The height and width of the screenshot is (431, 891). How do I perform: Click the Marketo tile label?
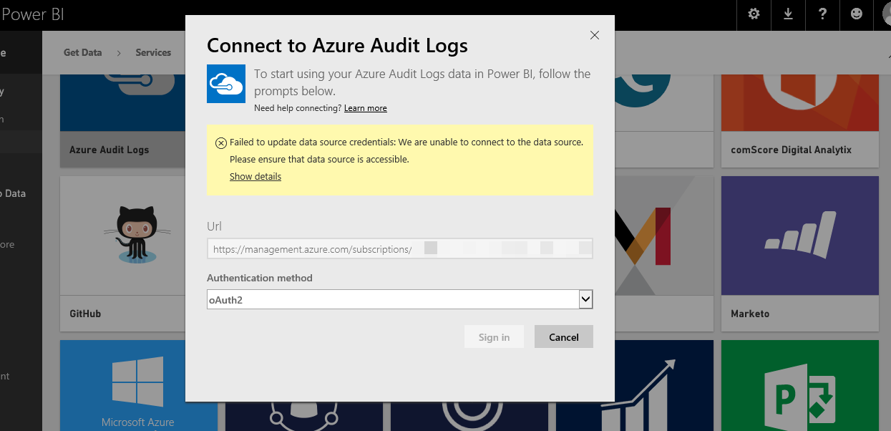750,314
